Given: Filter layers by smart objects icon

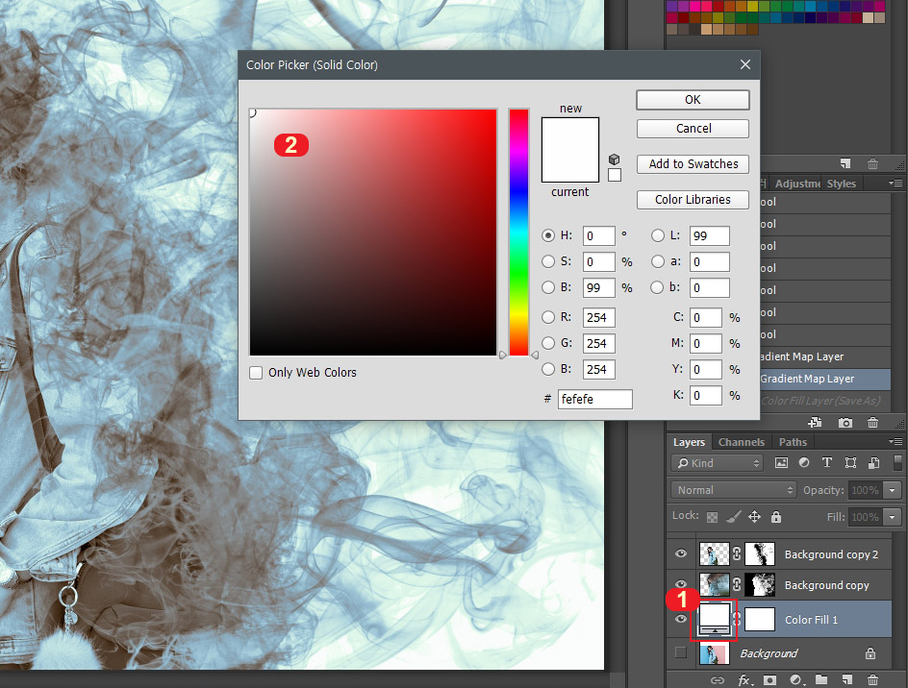Looking at the screenshot, I should [873, 462].
